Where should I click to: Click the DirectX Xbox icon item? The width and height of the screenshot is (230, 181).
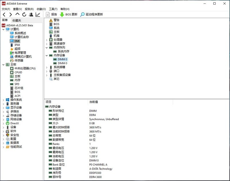[x=12, y=123]
